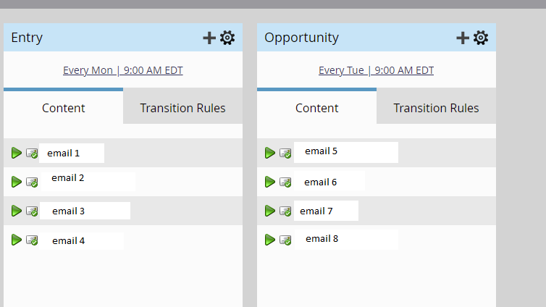The width and height of the screenshot is (546, 307).
Task: Click approved email icon beside email 2
Action: point(32,182)
